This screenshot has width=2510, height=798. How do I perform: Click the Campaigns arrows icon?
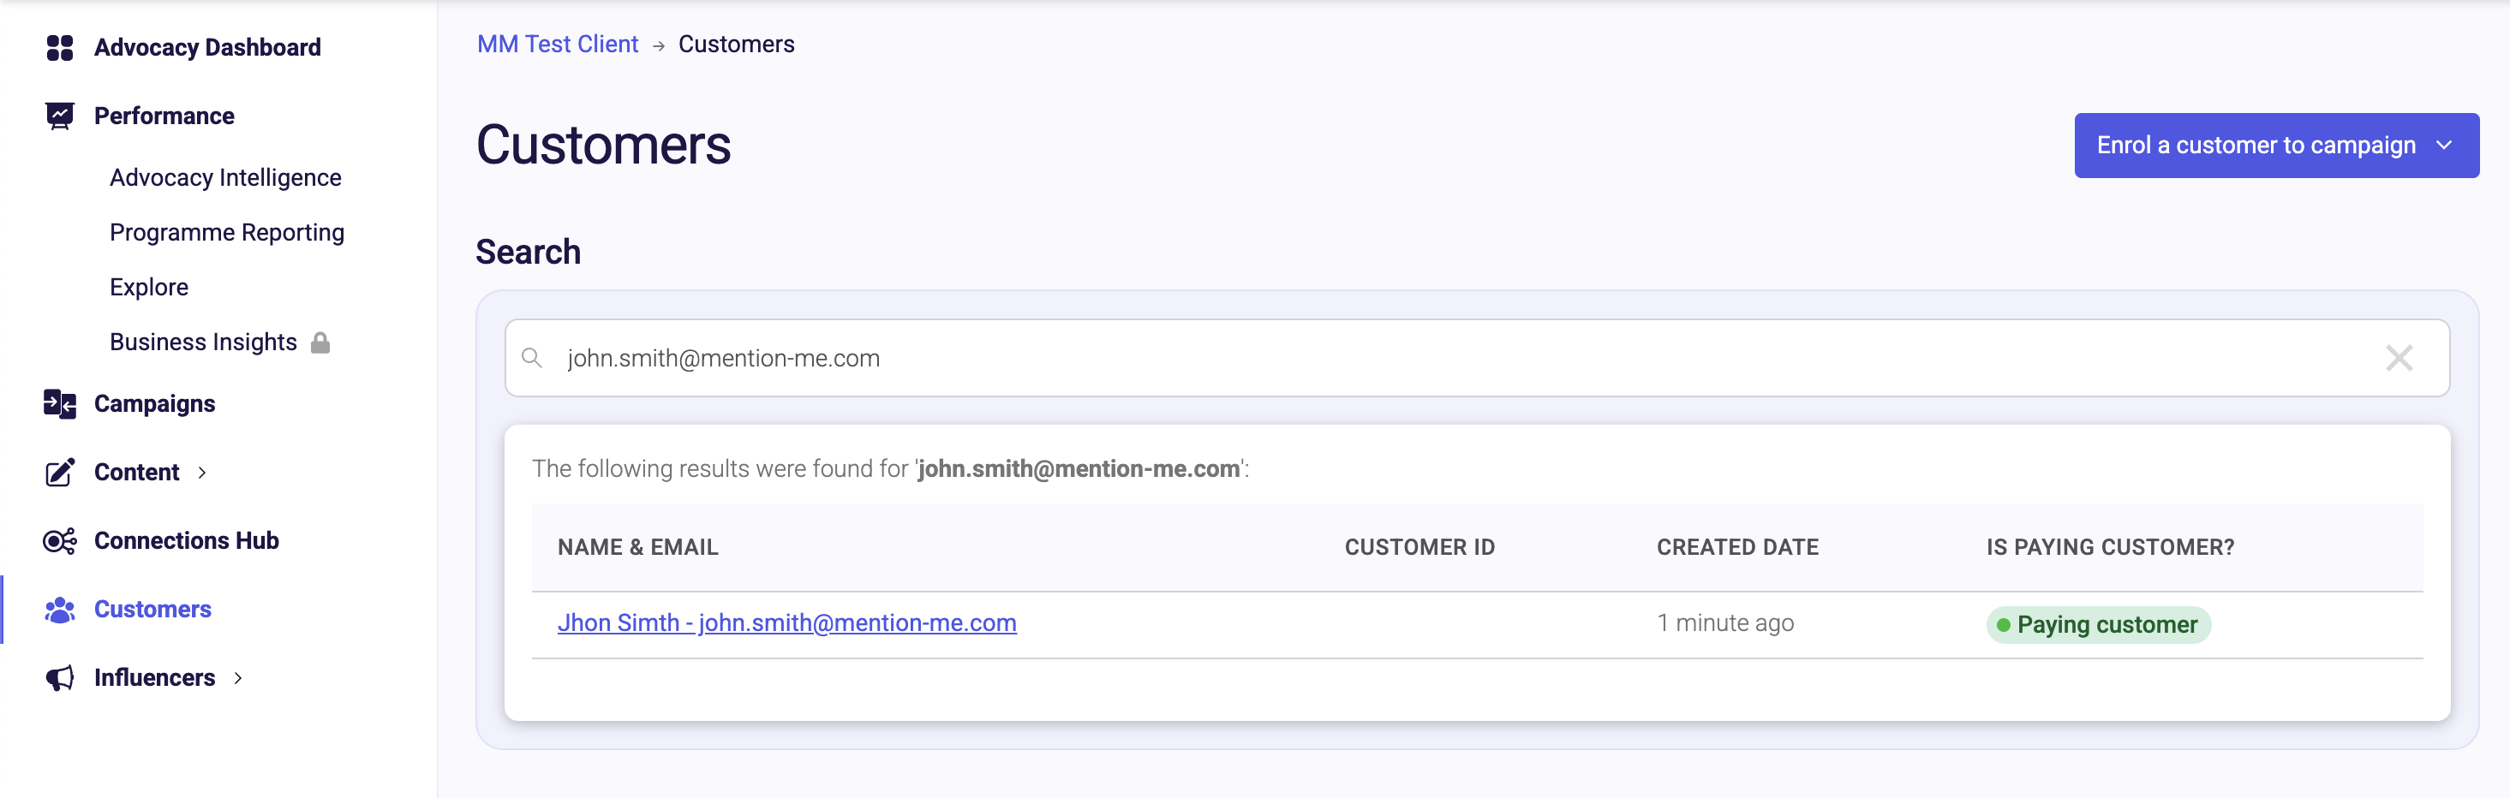pyautogui.click(x=59, y=403)
